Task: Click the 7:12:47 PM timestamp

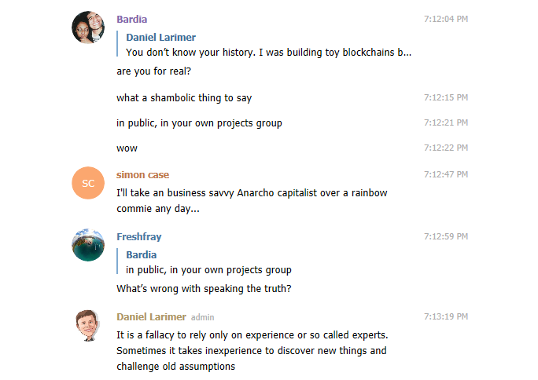Action: 445,175
